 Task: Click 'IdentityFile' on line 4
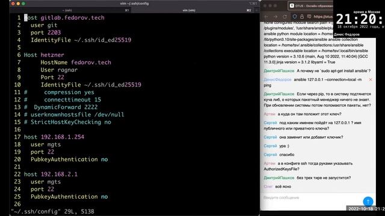click(x=51, y=40)
